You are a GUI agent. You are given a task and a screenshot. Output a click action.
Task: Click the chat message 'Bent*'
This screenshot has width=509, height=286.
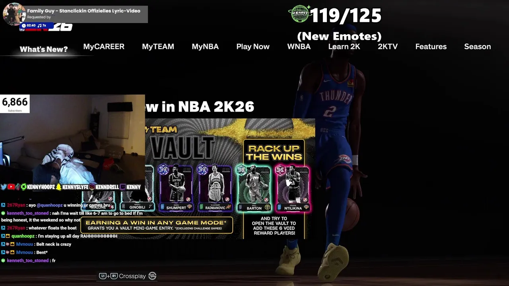[42, 252]
